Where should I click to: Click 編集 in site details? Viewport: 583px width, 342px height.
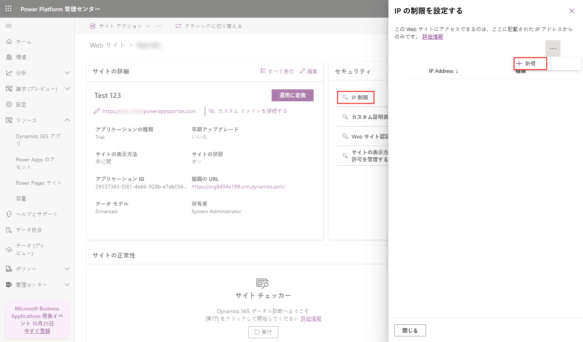[308, 71]
